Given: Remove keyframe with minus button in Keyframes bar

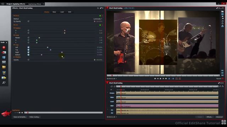Looking at the screenshot, I should 17,113.
